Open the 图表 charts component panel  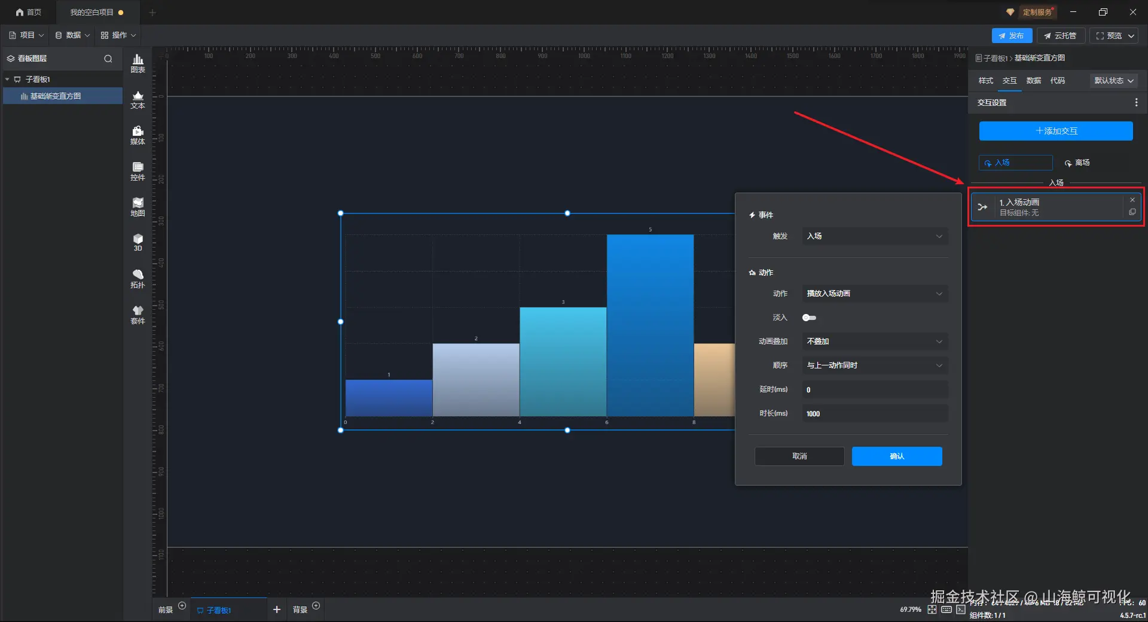pos(138,63)
